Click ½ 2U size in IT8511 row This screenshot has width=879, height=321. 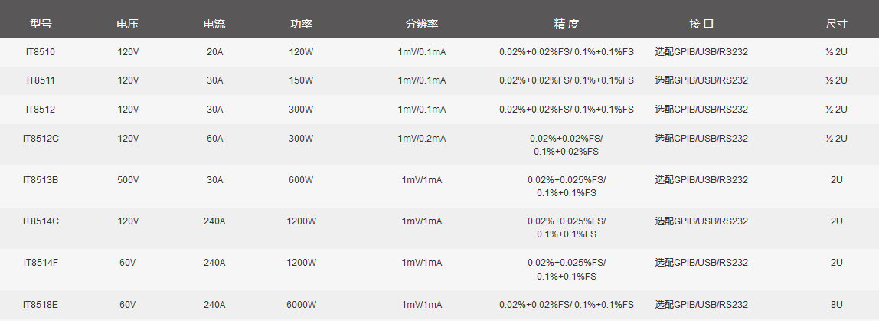pos(836,80)
